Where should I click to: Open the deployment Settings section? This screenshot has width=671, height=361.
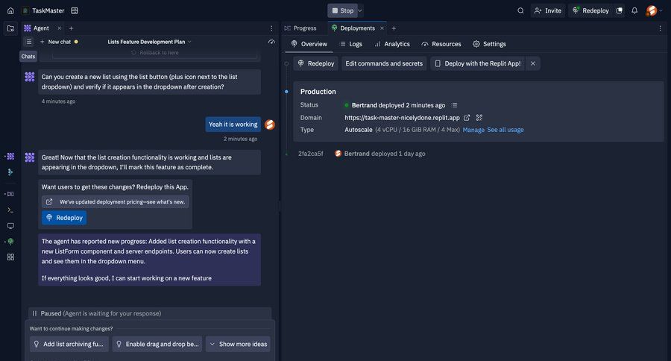tap(489, 44)
